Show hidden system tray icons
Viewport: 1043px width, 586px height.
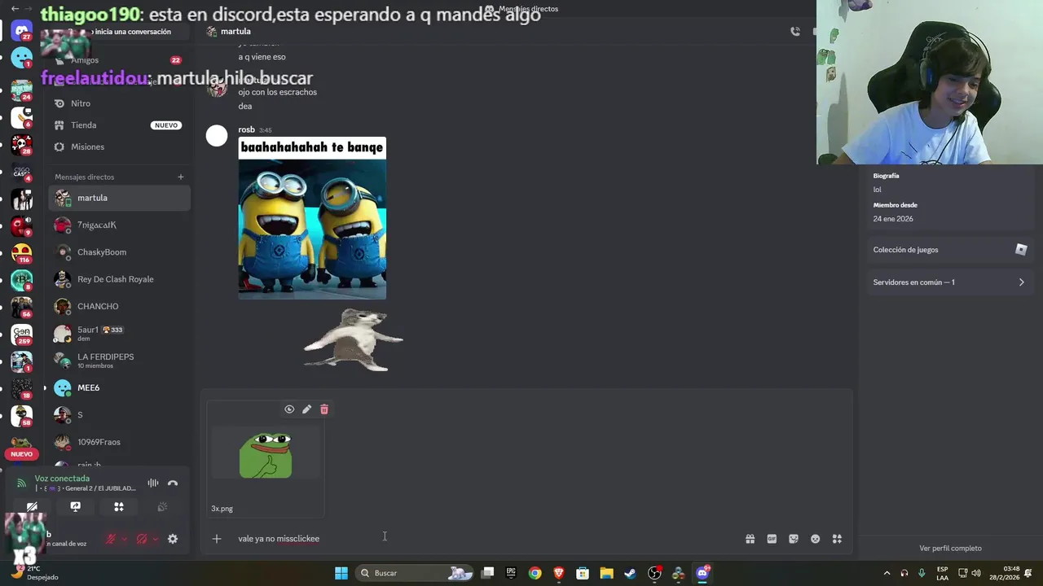point(887,573)
